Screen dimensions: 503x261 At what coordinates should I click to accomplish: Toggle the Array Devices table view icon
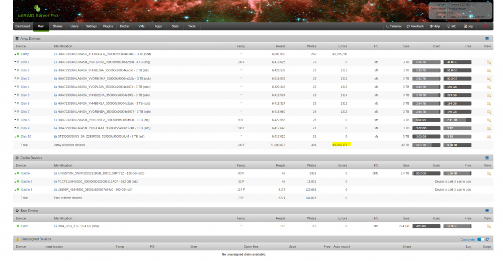(487, 39)
